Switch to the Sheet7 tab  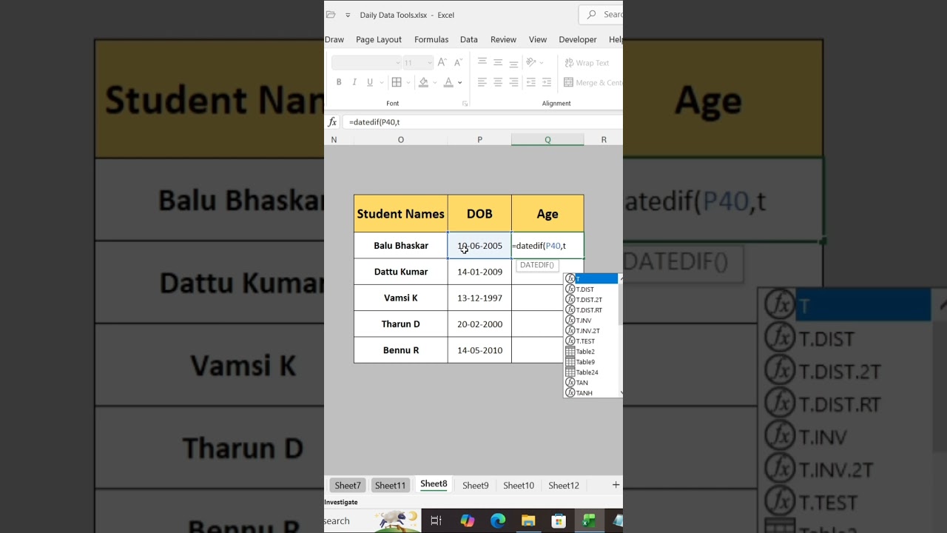pyautogui.click(x=348, y=486)
